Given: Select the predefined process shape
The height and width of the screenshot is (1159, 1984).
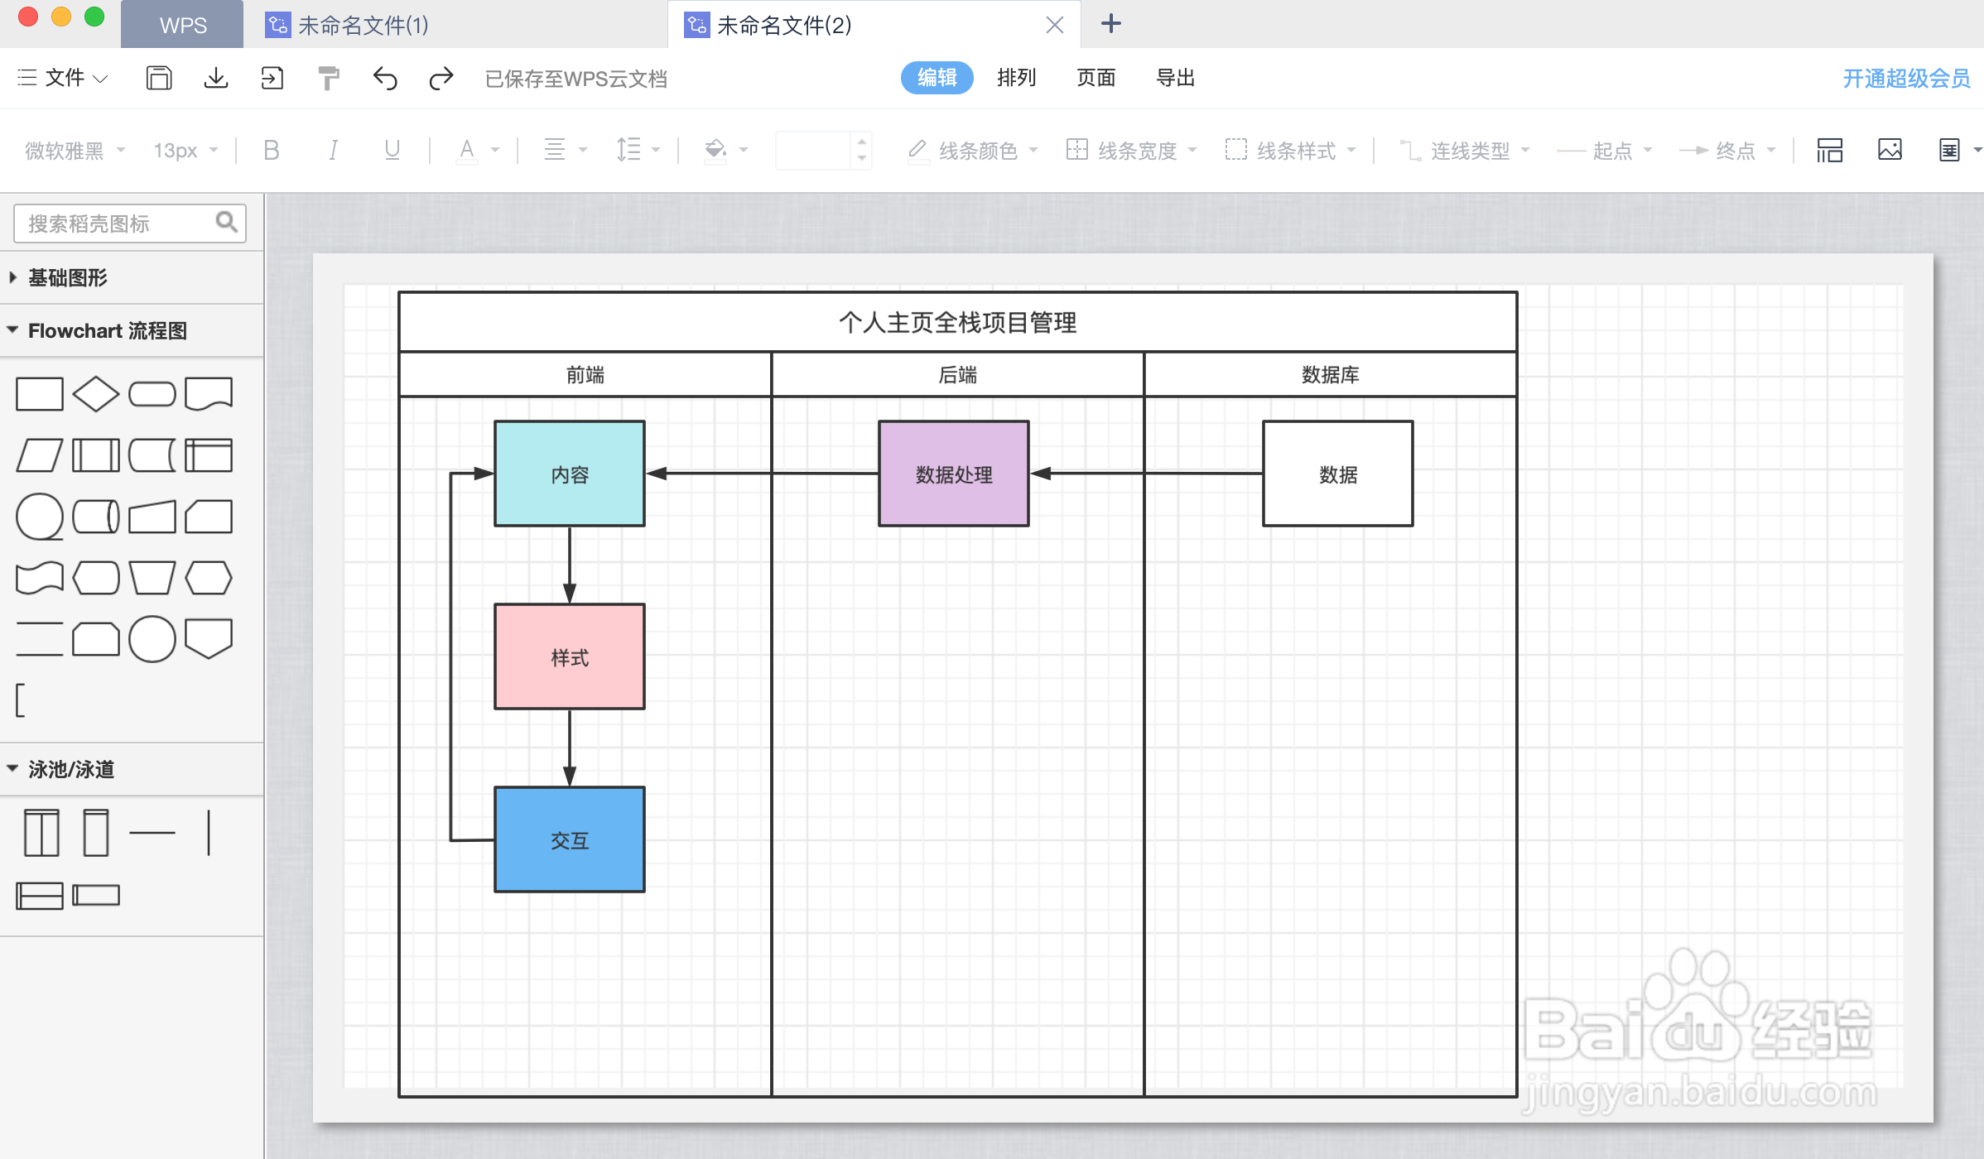Looking at the screenshot, I should coord(96,455).
